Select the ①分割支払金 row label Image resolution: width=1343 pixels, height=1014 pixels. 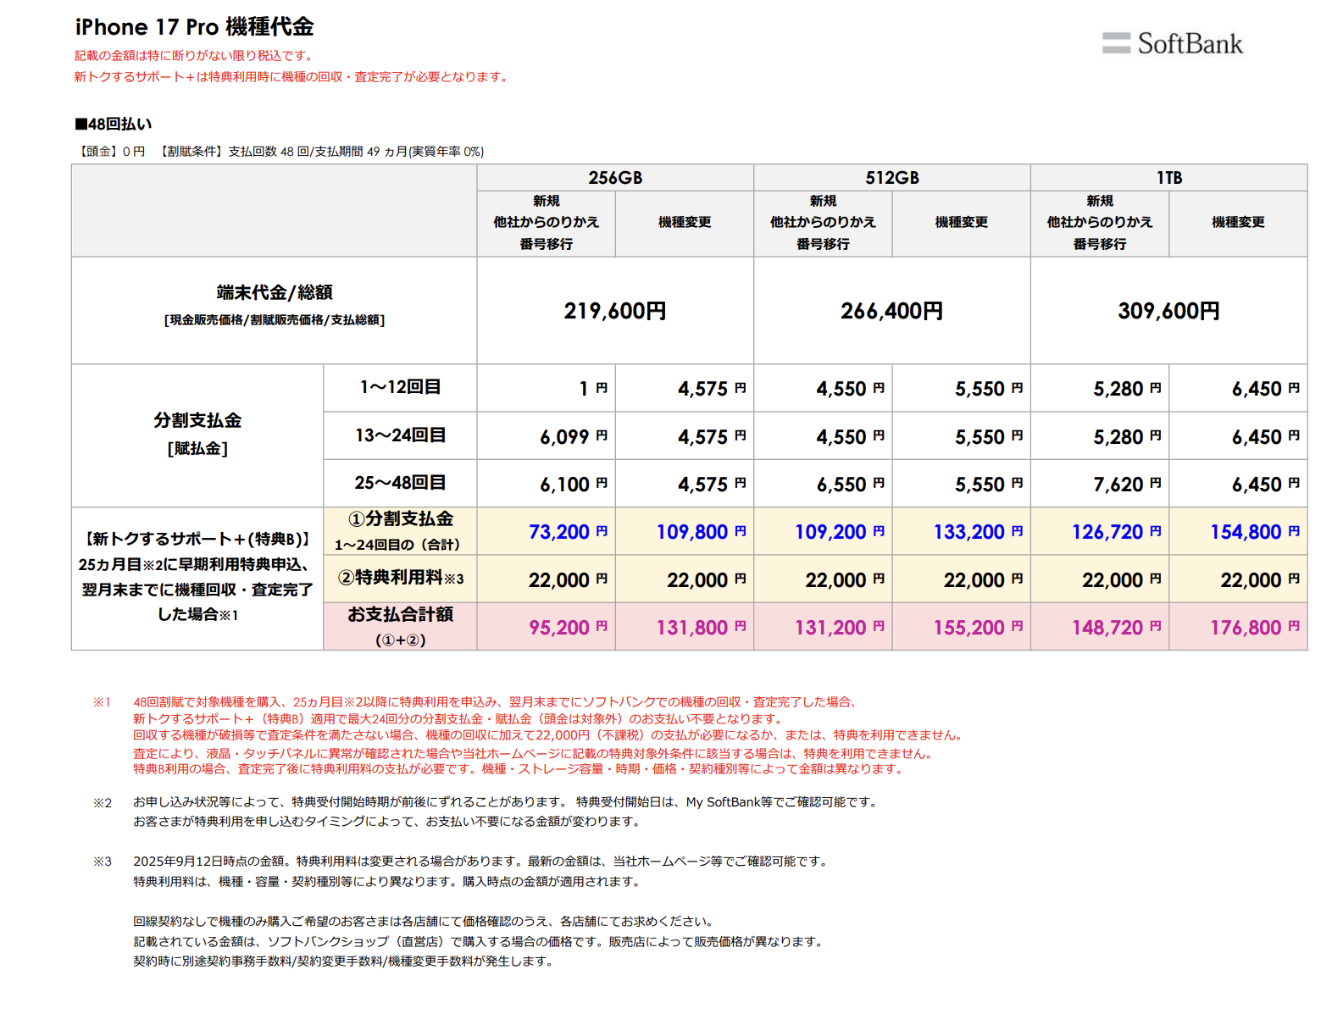pos(400,531)
